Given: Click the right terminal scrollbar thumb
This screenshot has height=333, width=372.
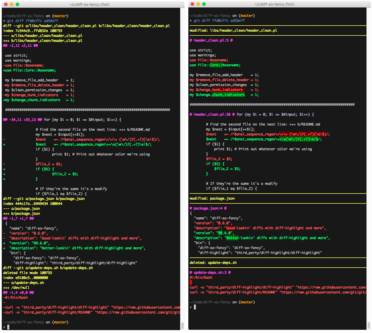Looking at the screenshot, I should (x=369, y=325).
